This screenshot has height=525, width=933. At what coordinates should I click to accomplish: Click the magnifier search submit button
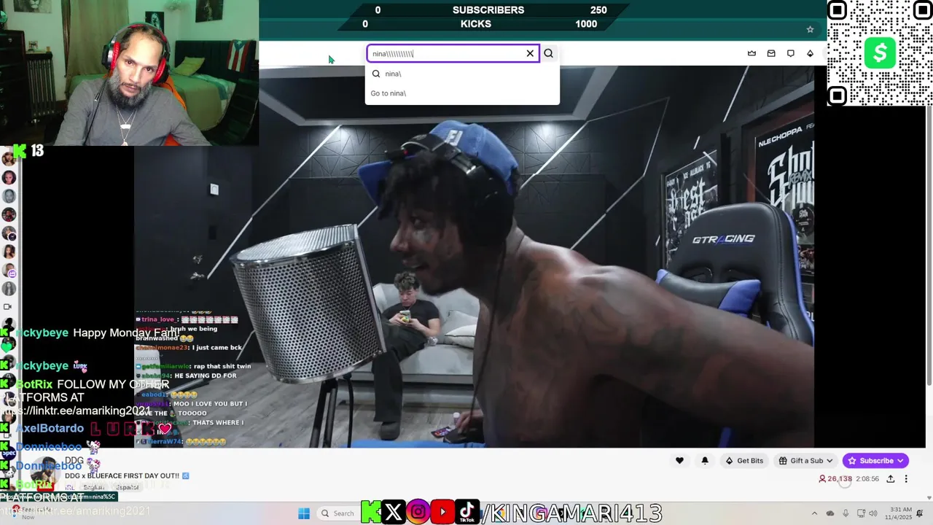549,53
